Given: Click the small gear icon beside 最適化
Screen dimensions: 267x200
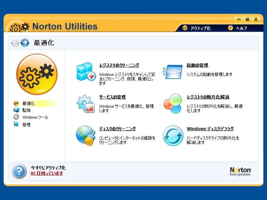Looking at the screenshot, I should pos(16,103).
